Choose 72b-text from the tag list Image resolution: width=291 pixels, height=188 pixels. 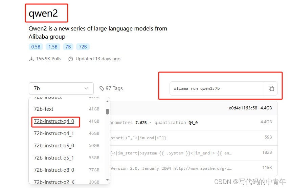67,109
